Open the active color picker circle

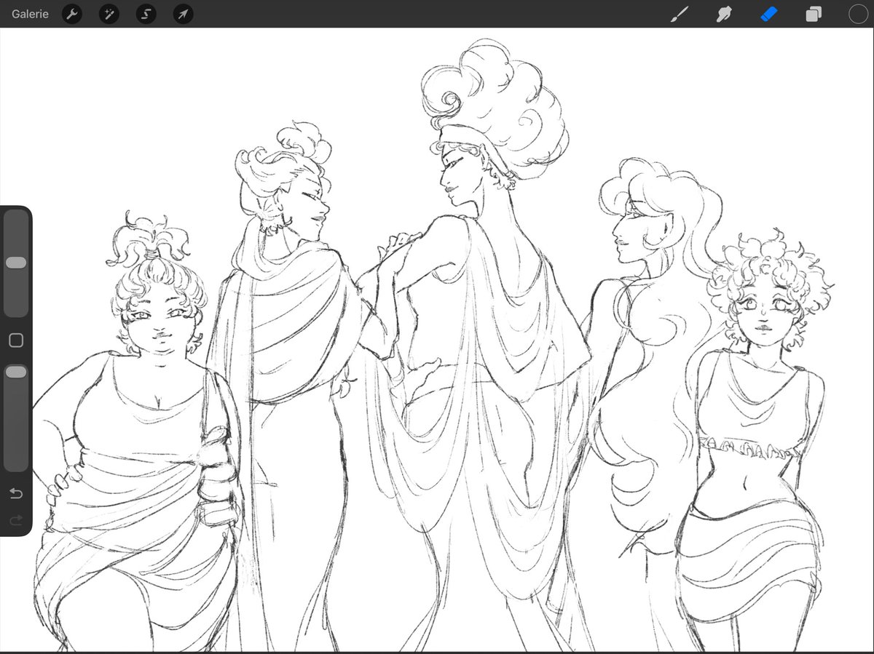click(857, 14)
